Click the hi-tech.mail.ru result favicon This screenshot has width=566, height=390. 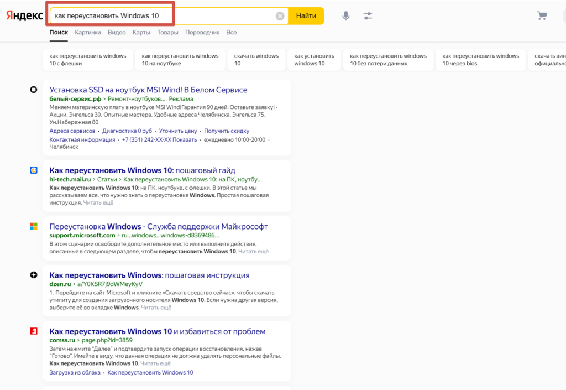coord(34,170)
